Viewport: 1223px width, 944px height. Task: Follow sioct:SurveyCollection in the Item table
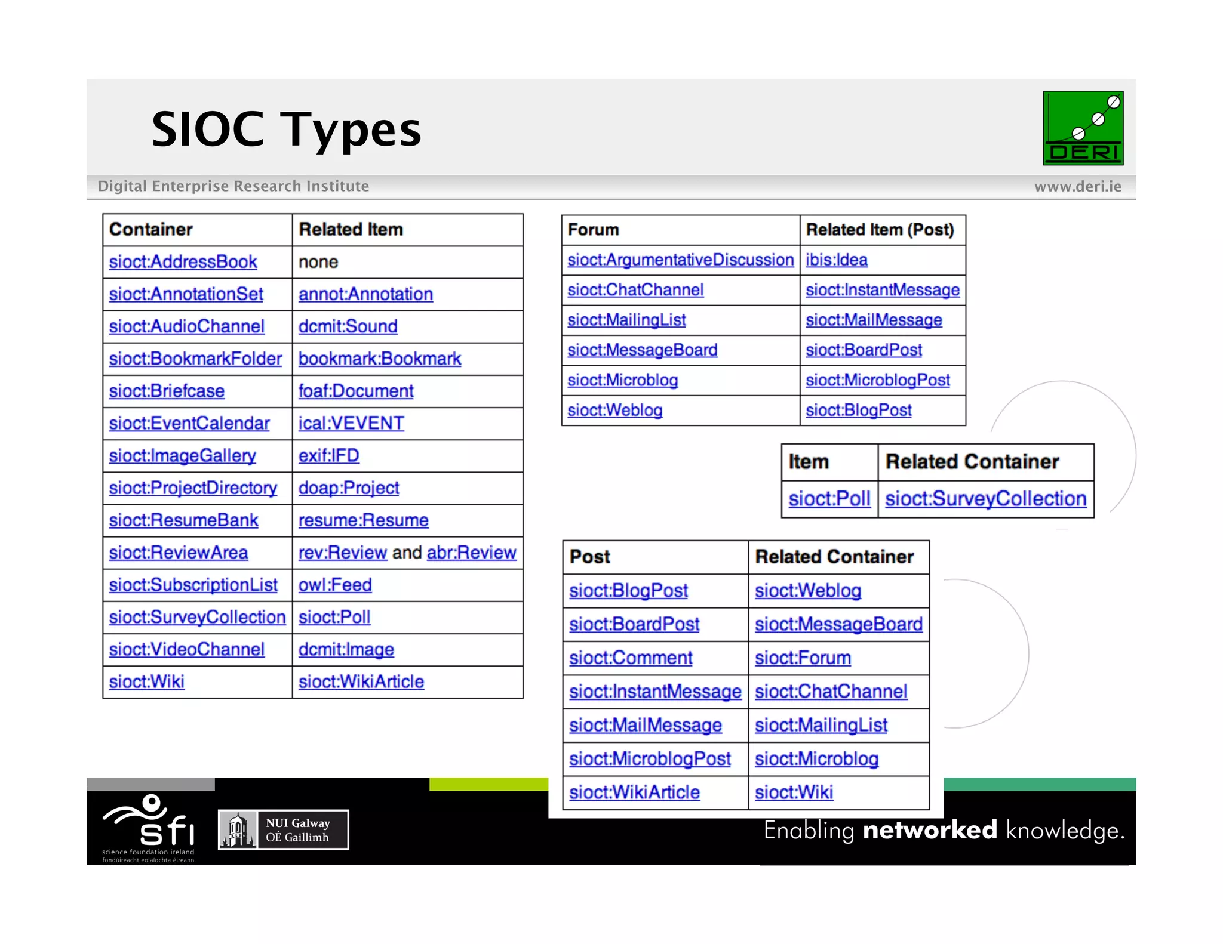[x=985, y=499]
